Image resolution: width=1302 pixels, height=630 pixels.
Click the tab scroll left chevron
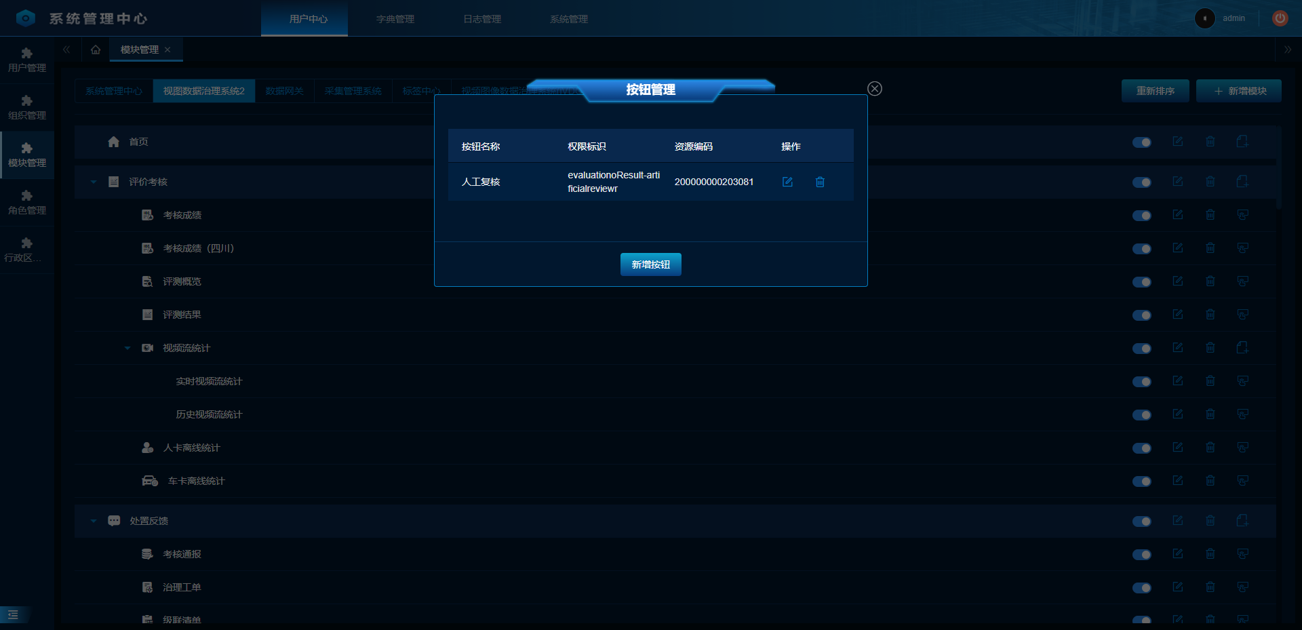pos(66,50)
